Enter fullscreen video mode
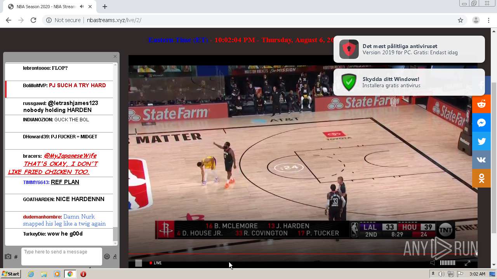 [x=467, y=263]
